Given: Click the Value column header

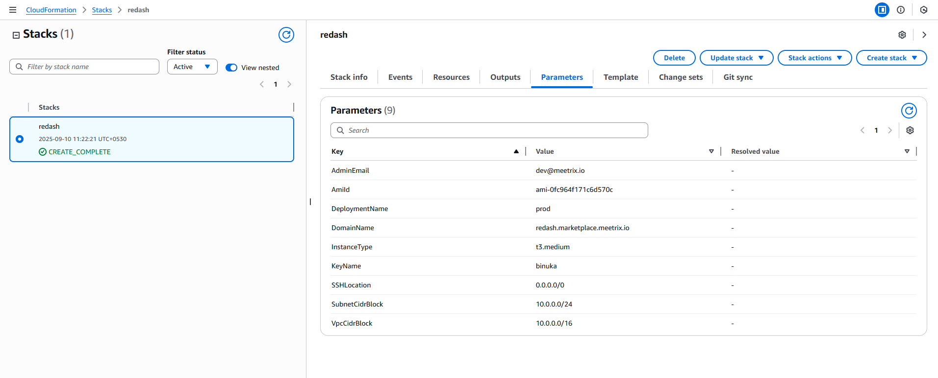Looking at the screenshot, I should (x=545, y=151).
